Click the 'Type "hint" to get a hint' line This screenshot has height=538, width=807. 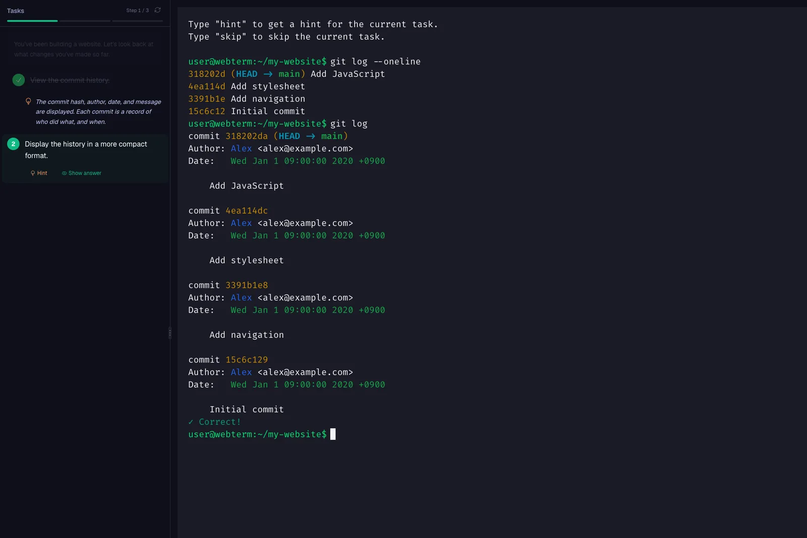(313, 24)
